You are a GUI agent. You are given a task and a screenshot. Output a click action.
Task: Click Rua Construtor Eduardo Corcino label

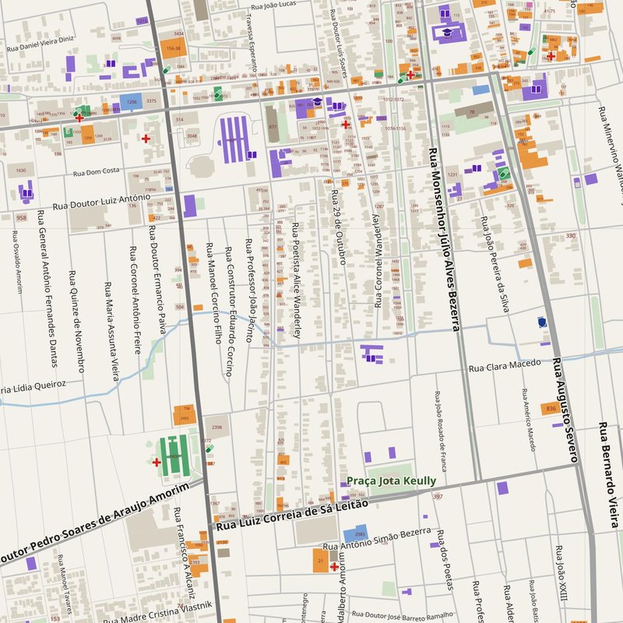(x=230, y=311)
